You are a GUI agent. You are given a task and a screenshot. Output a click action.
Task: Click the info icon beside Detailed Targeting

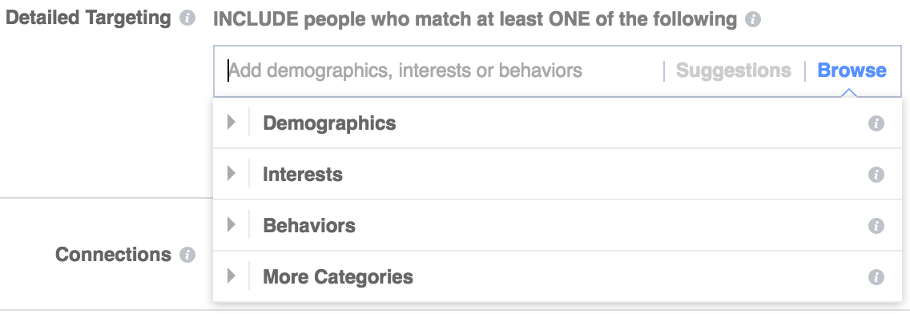(x=187, y=18)
